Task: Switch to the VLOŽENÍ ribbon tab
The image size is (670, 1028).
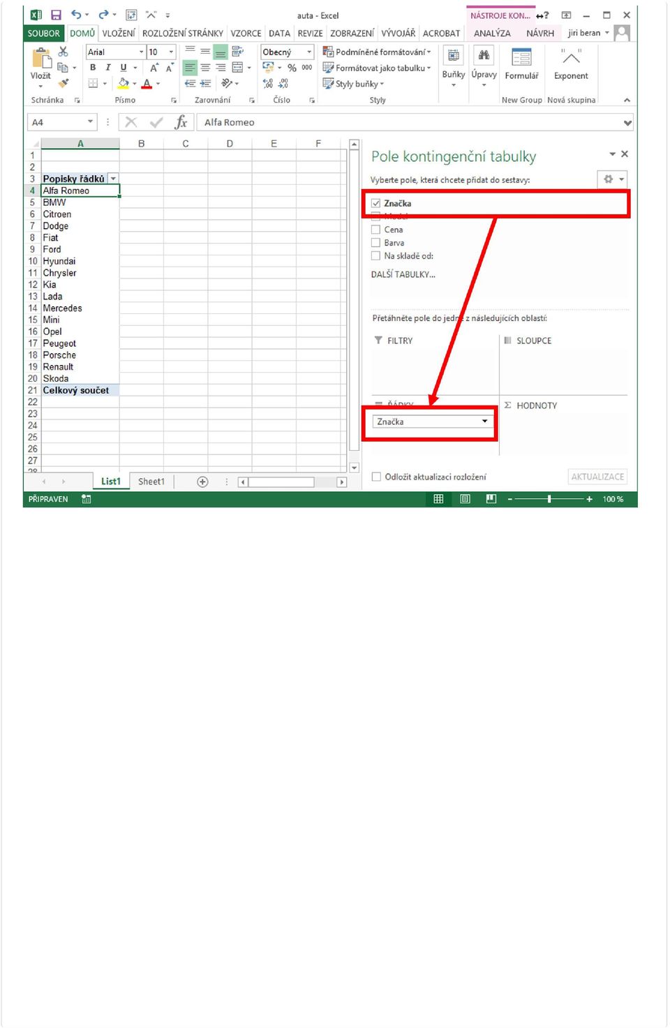Action: click(119, 33)
